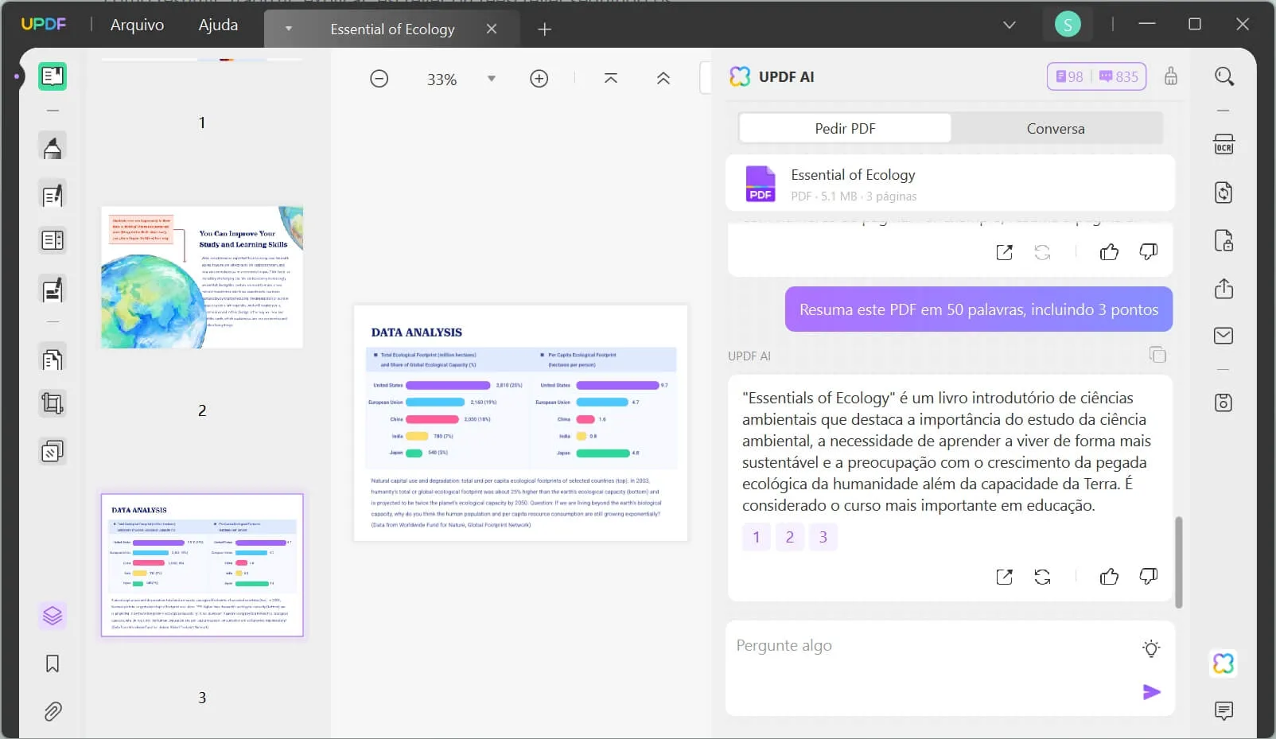
Task: Jump to cited page 3 reference
Action: pos(823,537)
